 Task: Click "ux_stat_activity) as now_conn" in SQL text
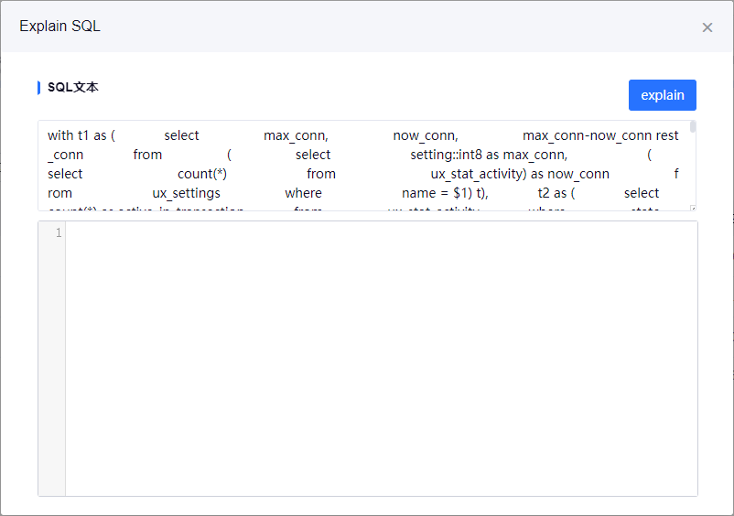pyautogui.click(x=519, y=174)
